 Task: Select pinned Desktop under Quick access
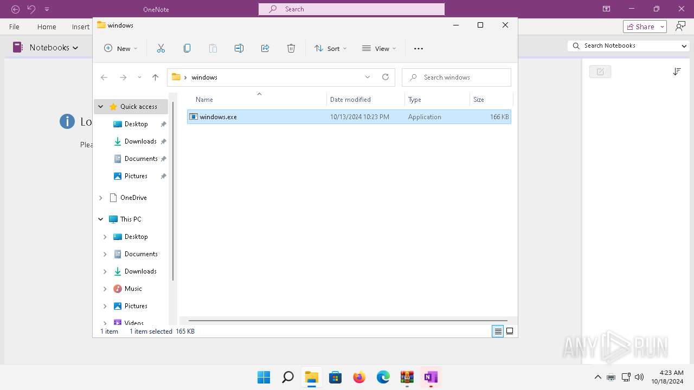point(136,124)
